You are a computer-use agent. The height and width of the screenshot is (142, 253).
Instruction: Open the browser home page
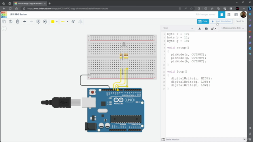(17, 9)
